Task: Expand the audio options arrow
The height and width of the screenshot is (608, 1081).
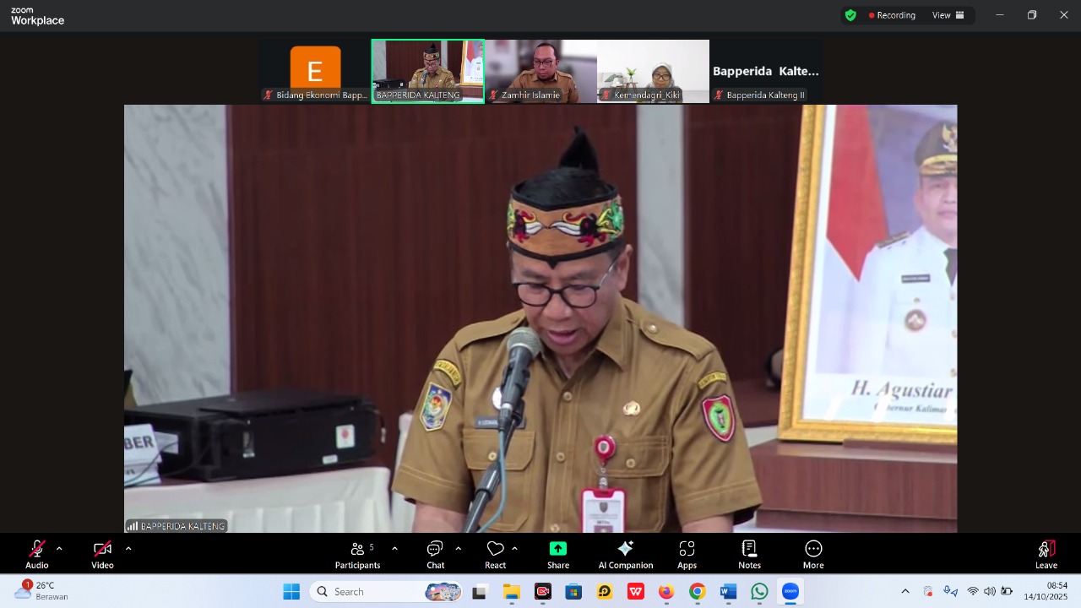Action: (x=59, y=549)
